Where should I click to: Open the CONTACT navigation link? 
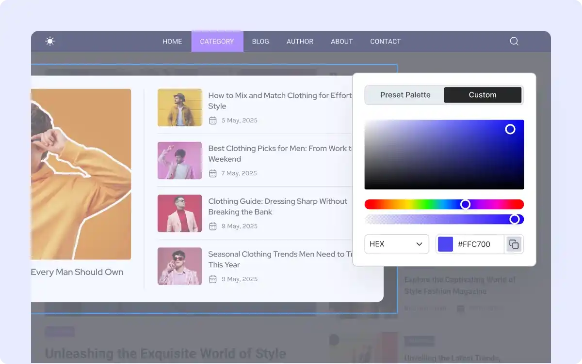(385, 41)
